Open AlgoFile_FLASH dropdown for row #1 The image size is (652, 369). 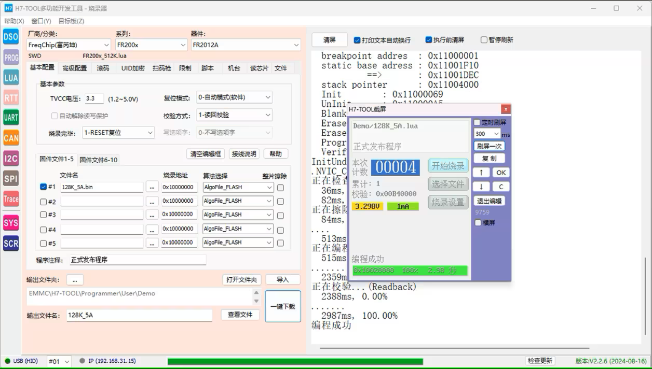point(238,187)
